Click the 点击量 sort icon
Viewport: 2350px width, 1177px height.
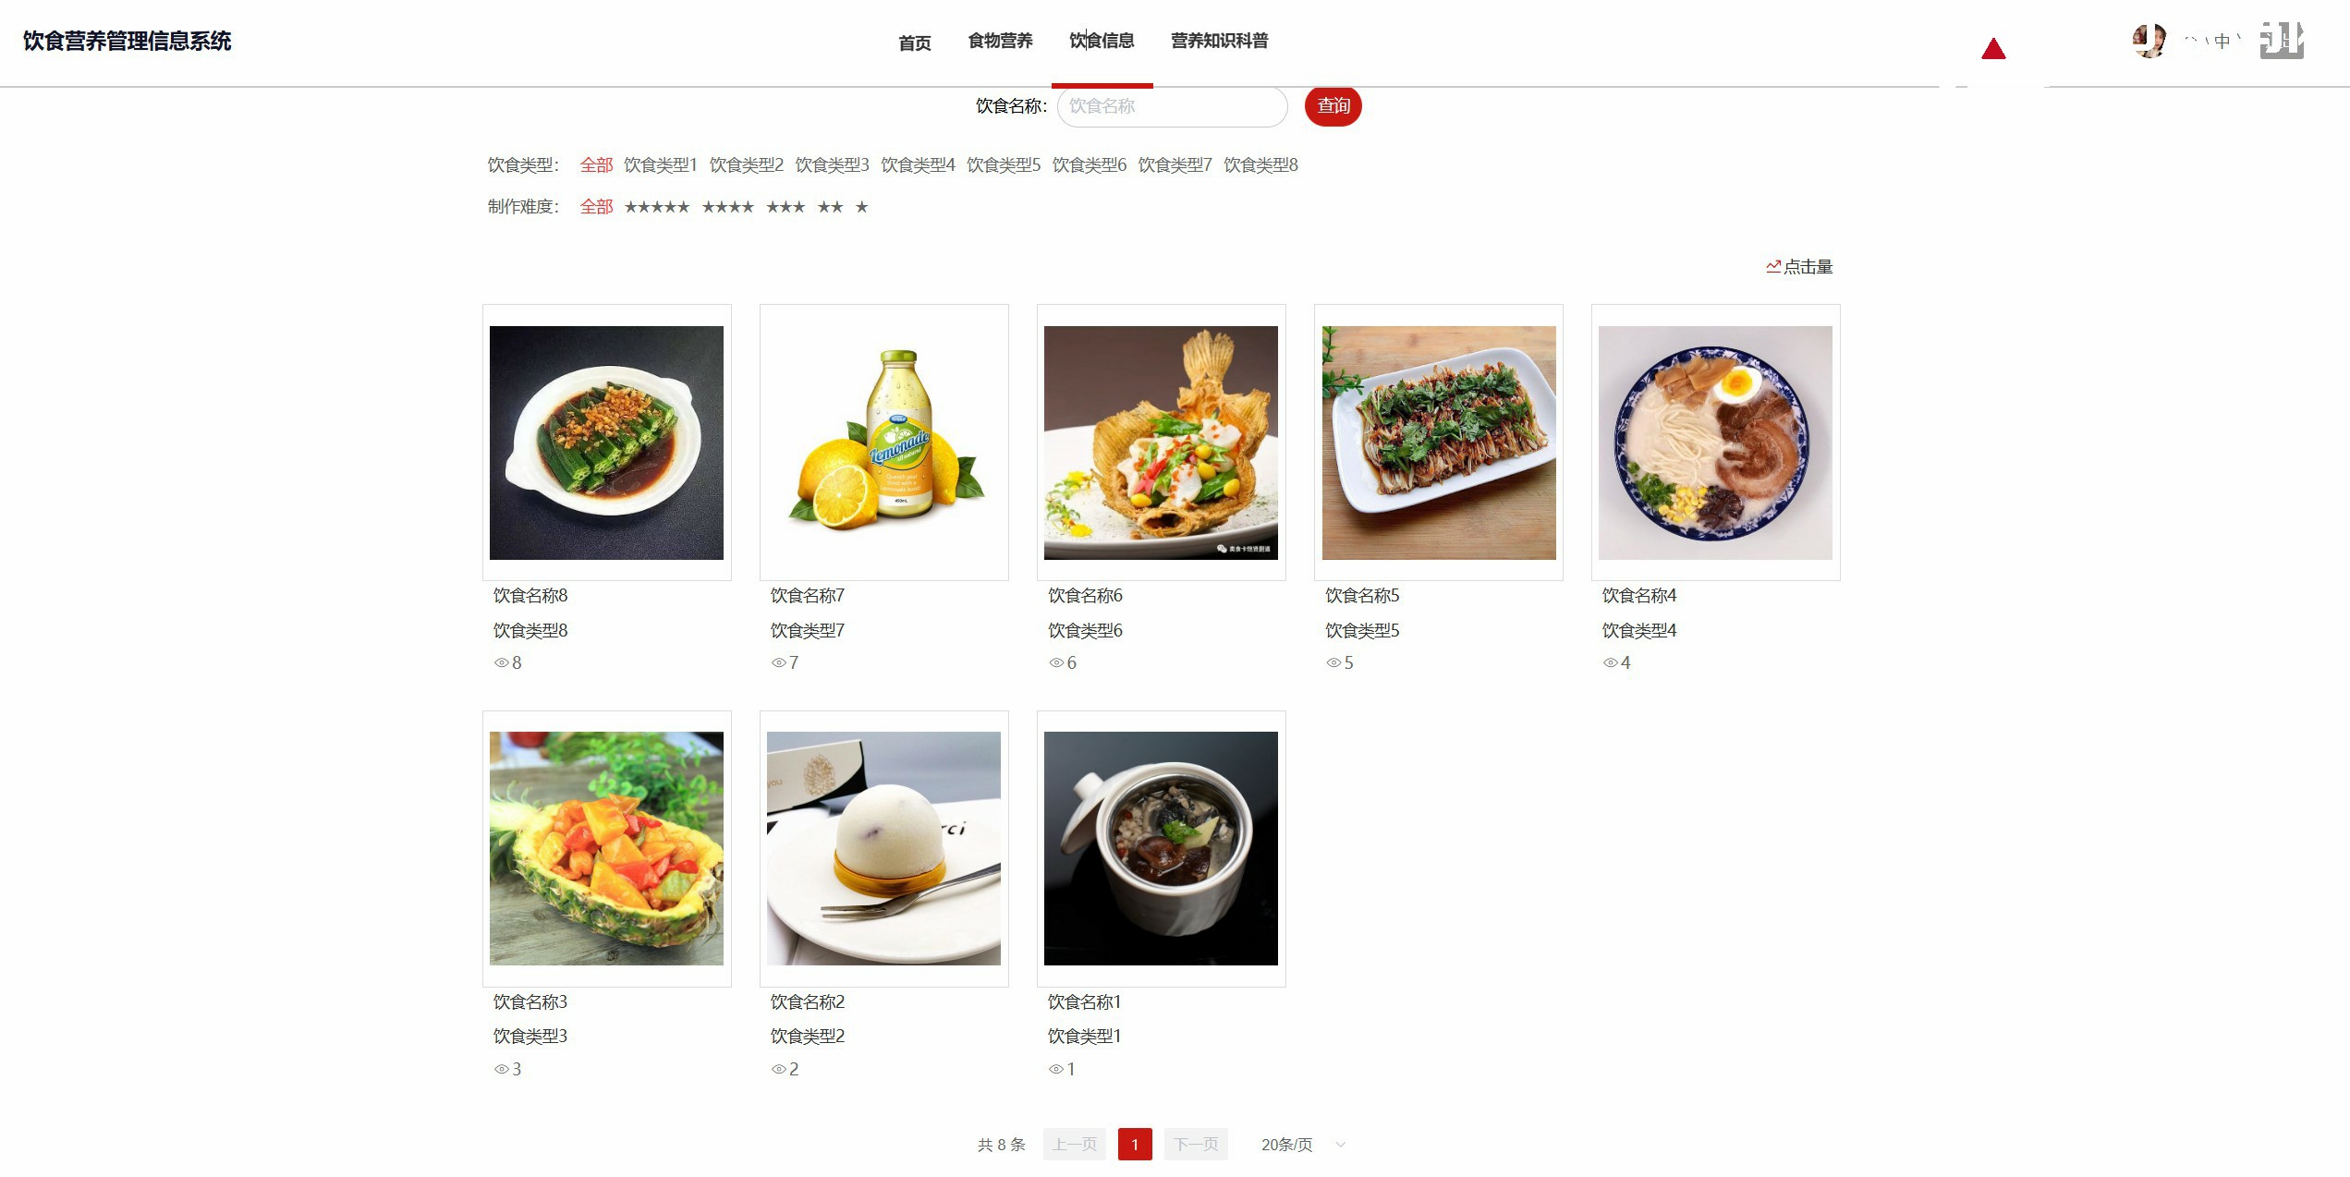pyautogui.click(x=1773, y=266)
